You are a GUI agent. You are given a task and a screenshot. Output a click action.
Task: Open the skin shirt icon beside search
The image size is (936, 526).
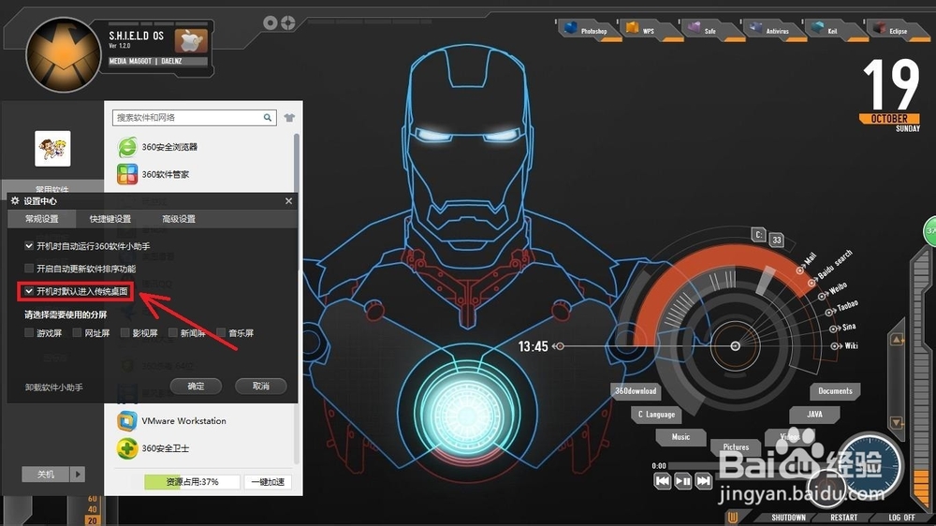coord(289,118)
